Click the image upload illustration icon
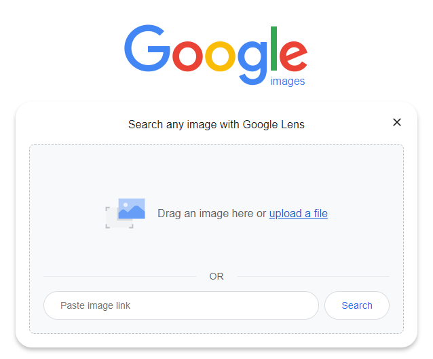 click(x=126, y=213)
